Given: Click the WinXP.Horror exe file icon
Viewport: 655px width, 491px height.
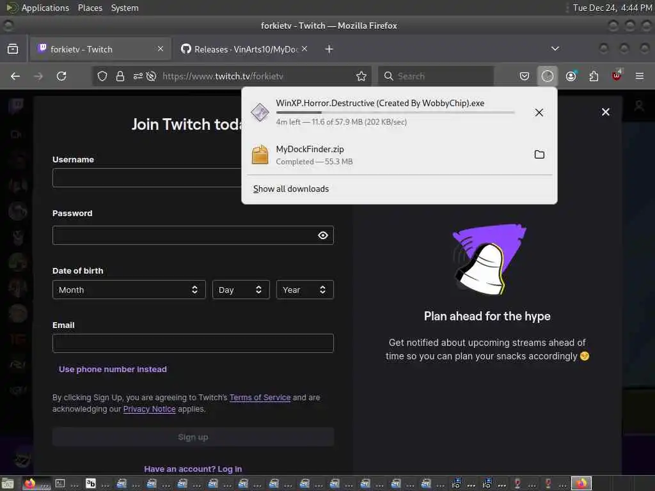Looking at the screenshot, I should (x=260, y=113).
